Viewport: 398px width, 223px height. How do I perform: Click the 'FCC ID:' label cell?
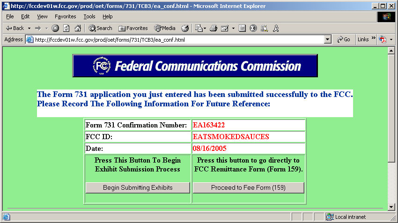pos(138,137)
